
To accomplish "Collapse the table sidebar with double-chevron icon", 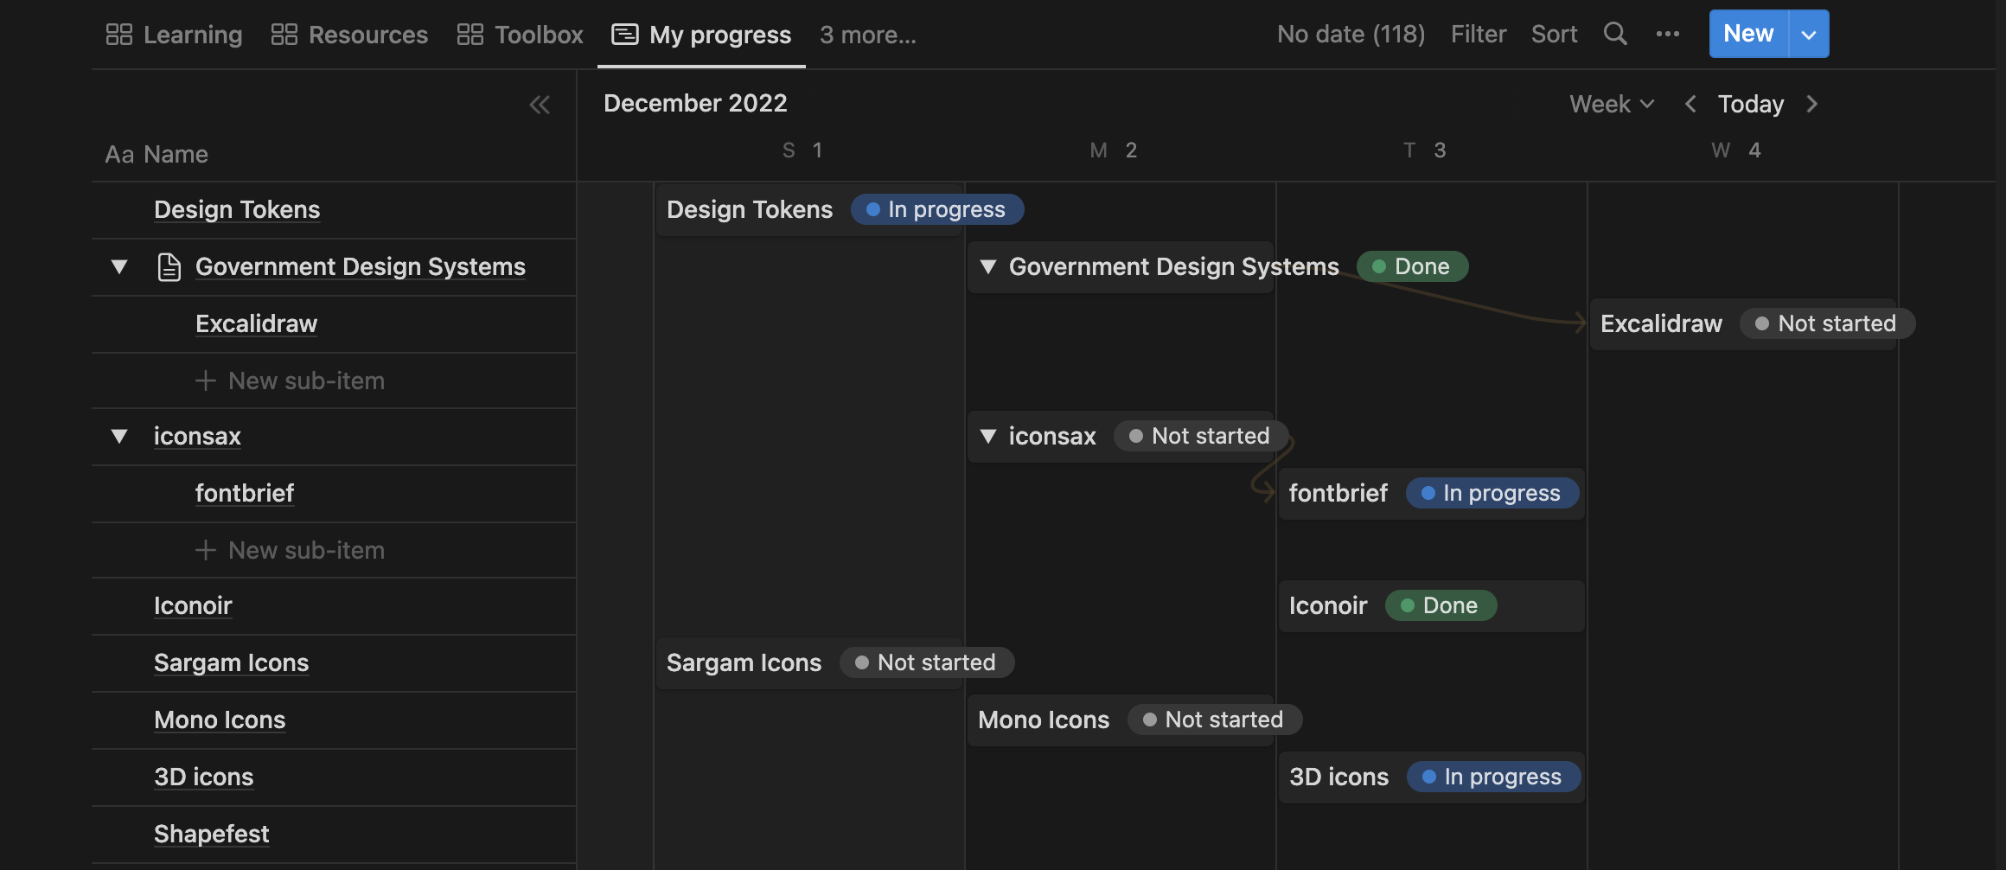I will (540, 105).
